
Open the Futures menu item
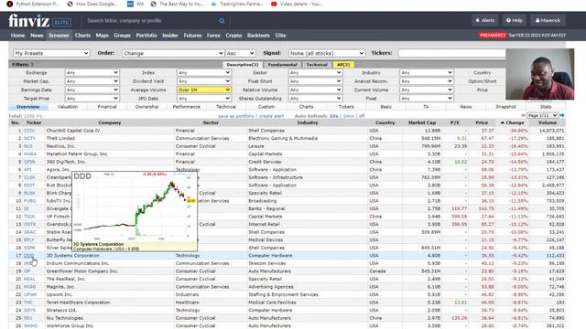pyautogui.click(x=192, y=36)
